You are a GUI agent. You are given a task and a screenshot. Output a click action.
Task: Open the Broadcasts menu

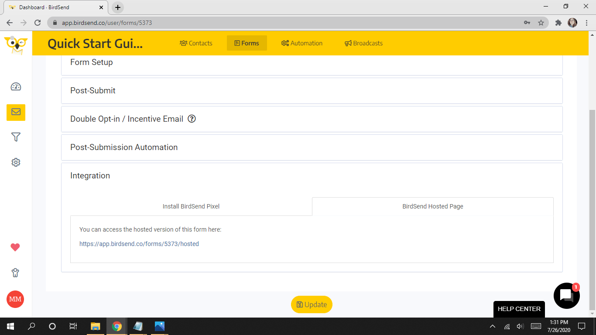coord(363,43)
